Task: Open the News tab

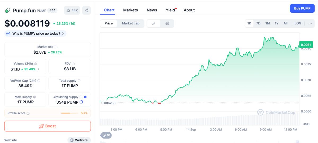Action: coord(152,10)
